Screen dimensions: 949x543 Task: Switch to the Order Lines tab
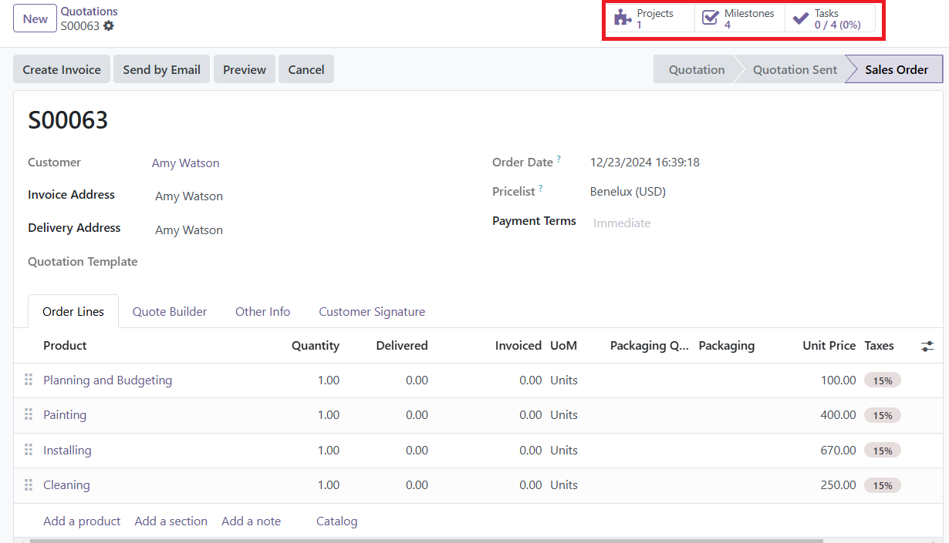tap(73, 311)
